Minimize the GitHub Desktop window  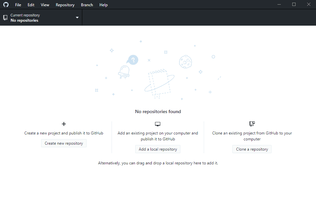(279, 4)
